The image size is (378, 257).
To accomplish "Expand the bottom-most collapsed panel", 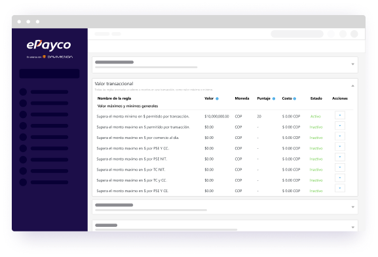I will pyautogui.click(x=352, y=227).
